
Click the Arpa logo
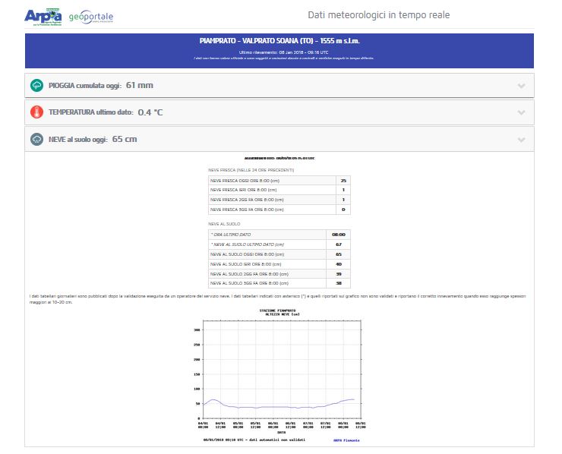pyautogui.click(x=43, y=17)
